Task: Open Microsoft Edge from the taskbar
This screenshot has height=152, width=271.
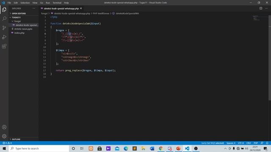Action: (x=126, y=148)
